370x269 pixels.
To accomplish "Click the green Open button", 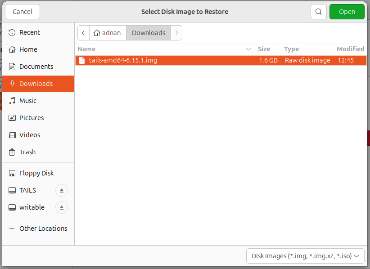I will click(347, 12).
